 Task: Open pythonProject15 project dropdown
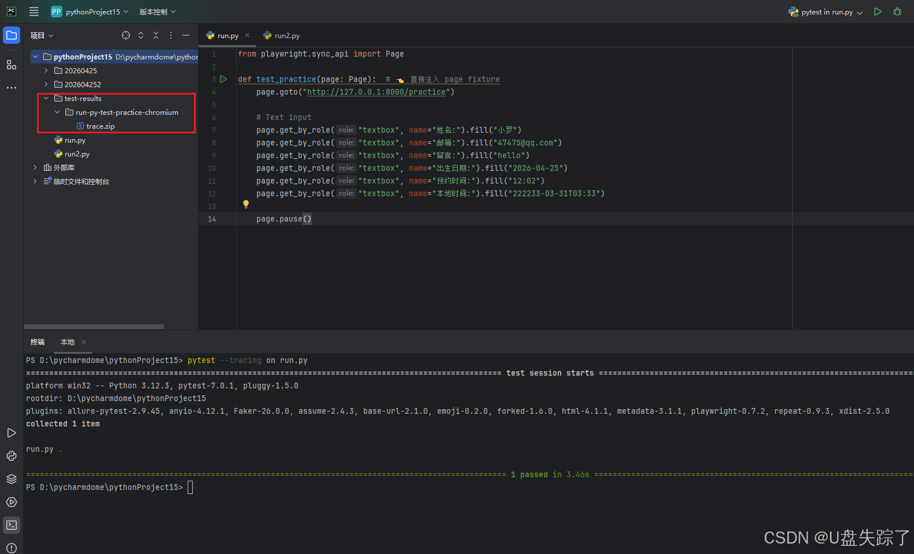89,12
